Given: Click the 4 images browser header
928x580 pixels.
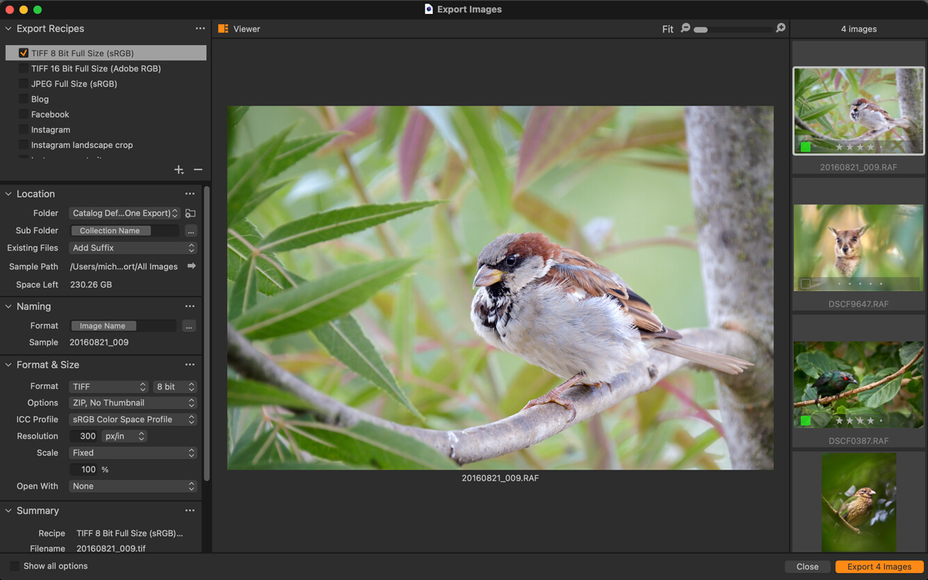Looking at the screenshot, I should tap(858, 29).
